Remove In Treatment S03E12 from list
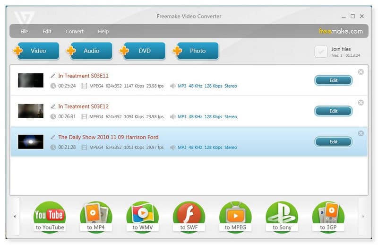The width and height of the screenshot is (378, 245). 361,103
